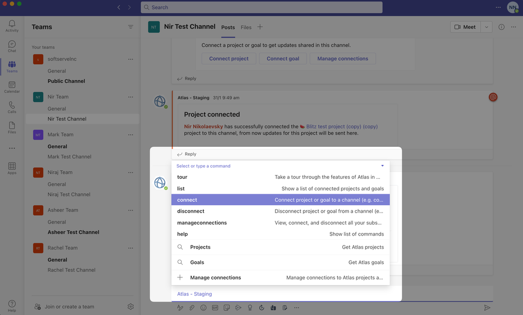This screenshot has width=523, height=315.
Task: Open the NN profile avatar
Action: (x=513, y=7)
